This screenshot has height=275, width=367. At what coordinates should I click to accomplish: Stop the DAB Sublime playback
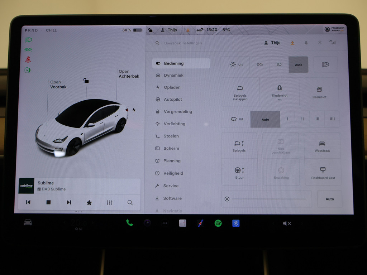click(48, 202)
